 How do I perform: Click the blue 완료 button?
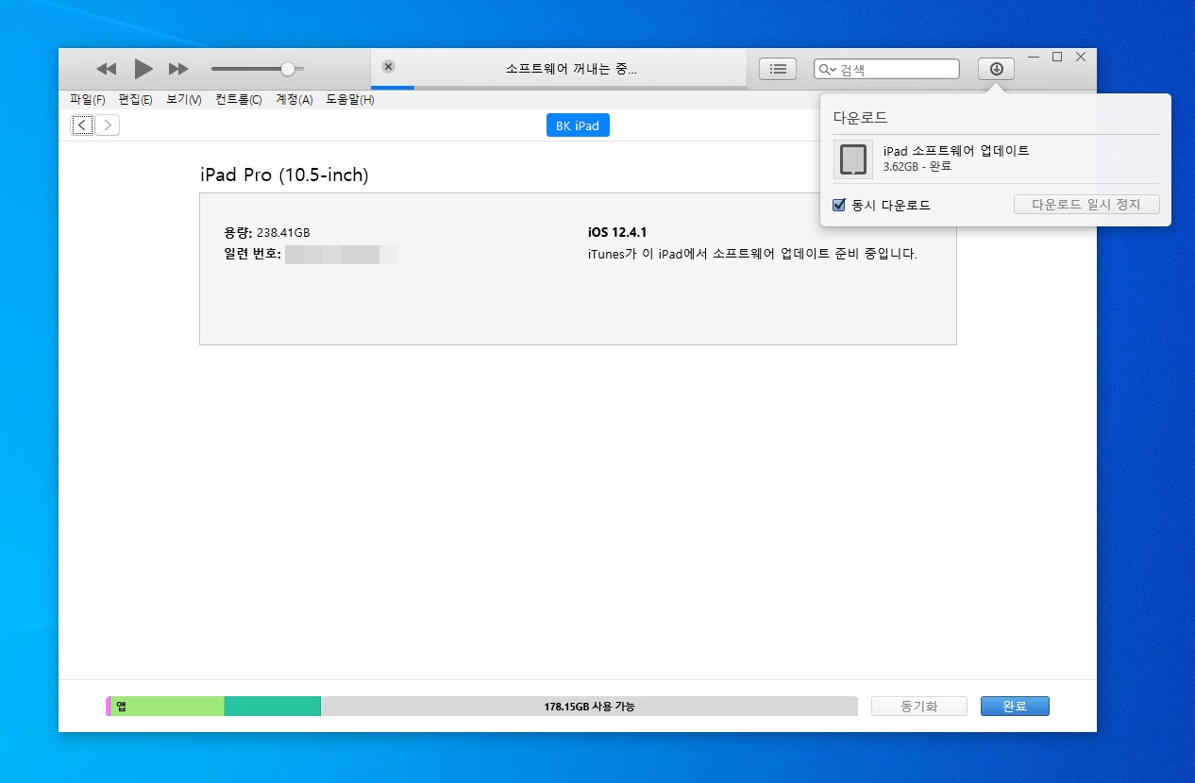[x=1015, y=707]
